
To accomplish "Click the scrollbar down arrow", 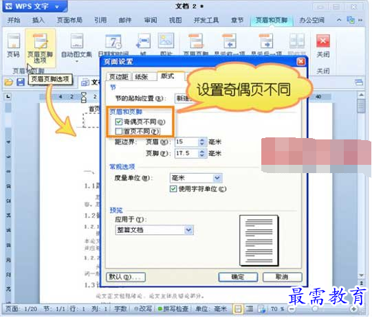I will (x=361, y=275).
